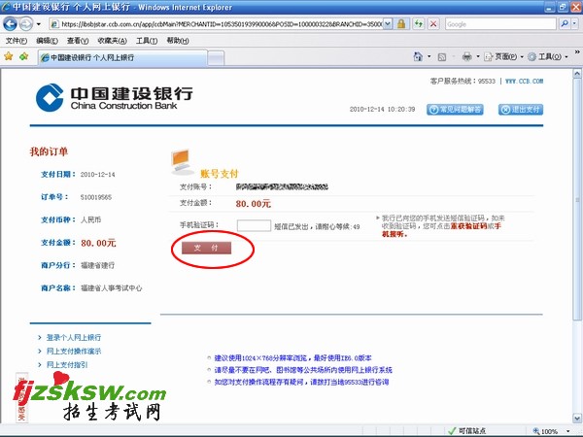The height and width of the screenshot is (437, 583).
Task: Click the 手机验证码 input field
Action: pyautogui.click(x=253, y=225)
